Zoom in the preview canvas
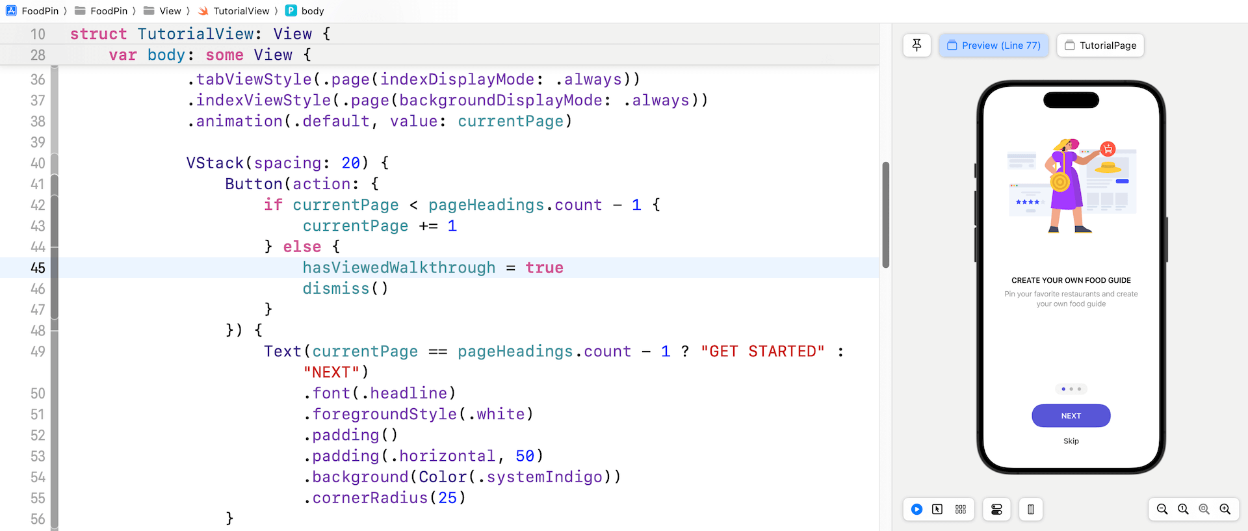The height and width of the screenshot is (531, 1248). (x=1225, y=510)
